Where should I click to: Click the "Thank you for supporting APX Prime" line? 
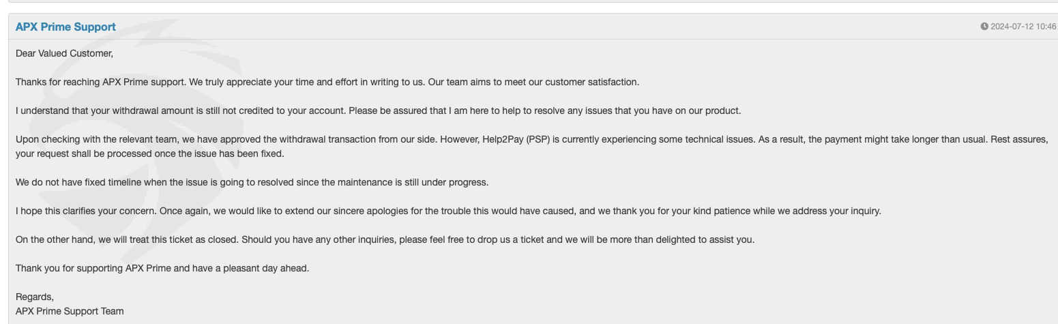(x=162, y=268)
